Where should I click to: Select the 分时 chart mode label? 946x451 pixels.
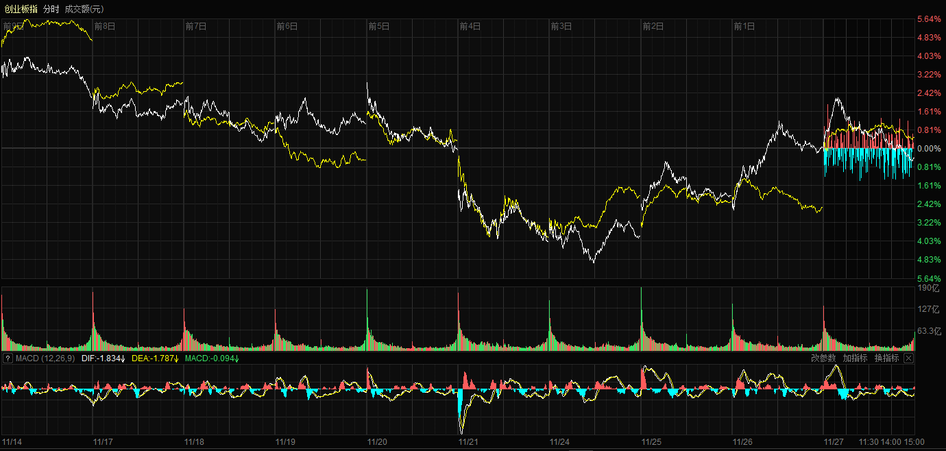[x=51, y=9]
